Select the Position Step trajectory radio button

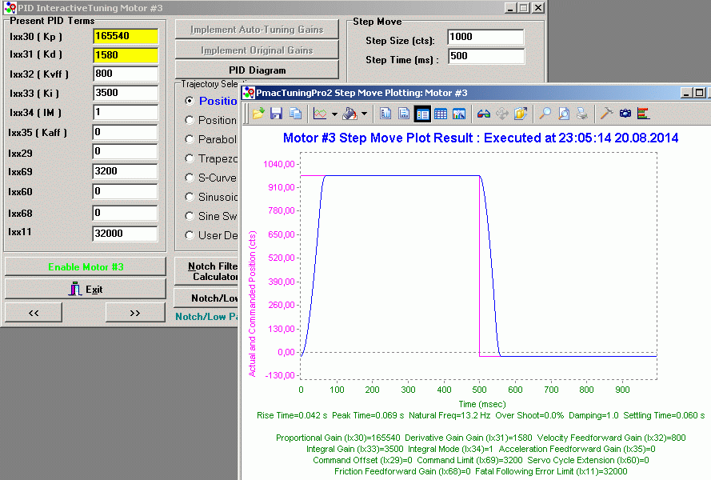190,101
